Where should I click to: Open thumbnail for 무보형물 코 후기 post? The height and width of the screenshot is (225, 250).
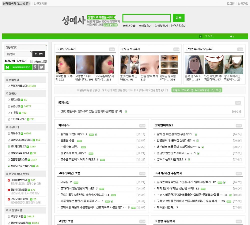click(65, 65)
